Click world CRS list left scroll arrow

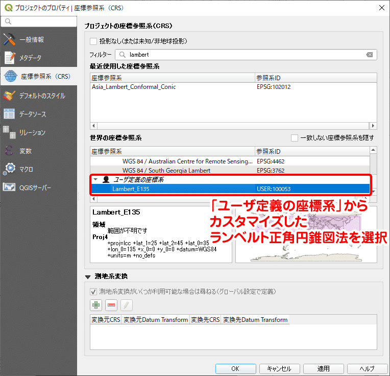tap(93, 199)
